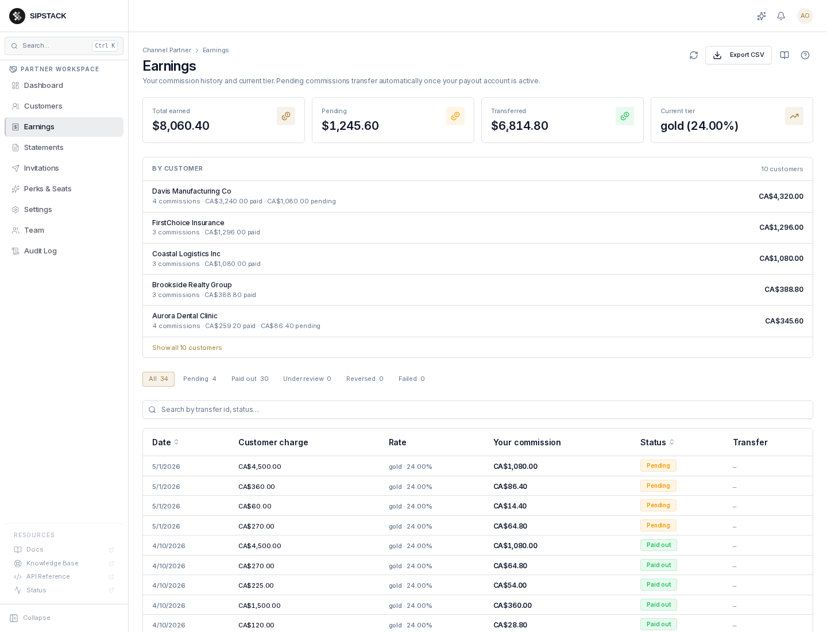Select the Failed tab
827x632 pixels.
412,379
